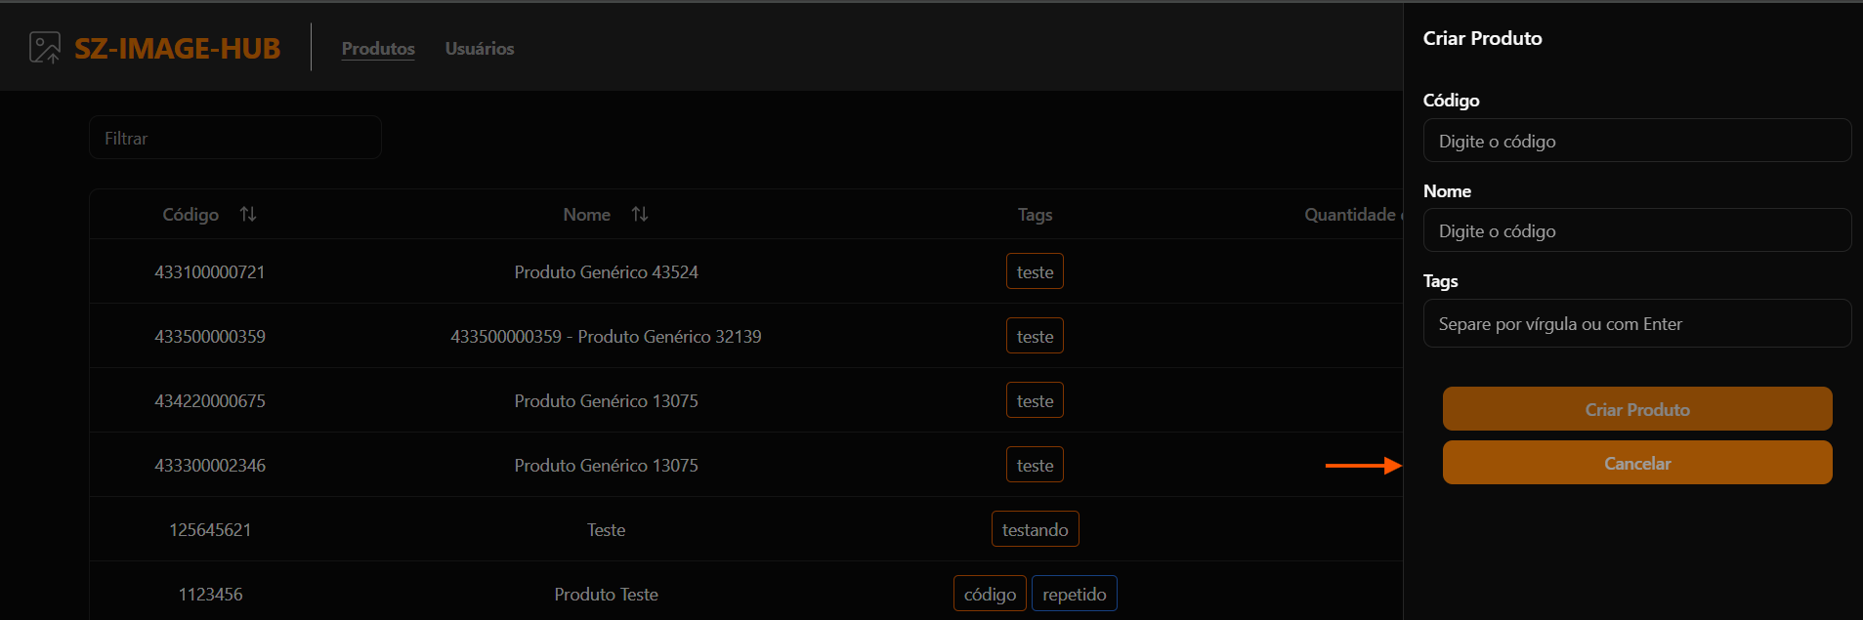
Task: Sort table by Nome arrows icon
Action: pos(640,214)
